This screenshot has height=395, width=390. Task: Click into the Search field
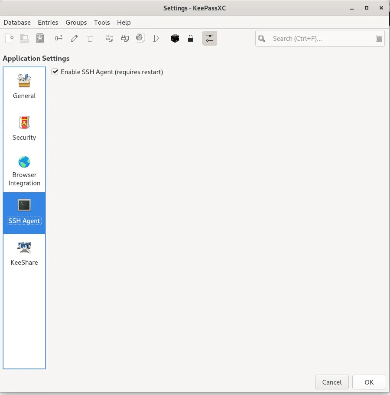pyautogui.click(x=321, y=39)
